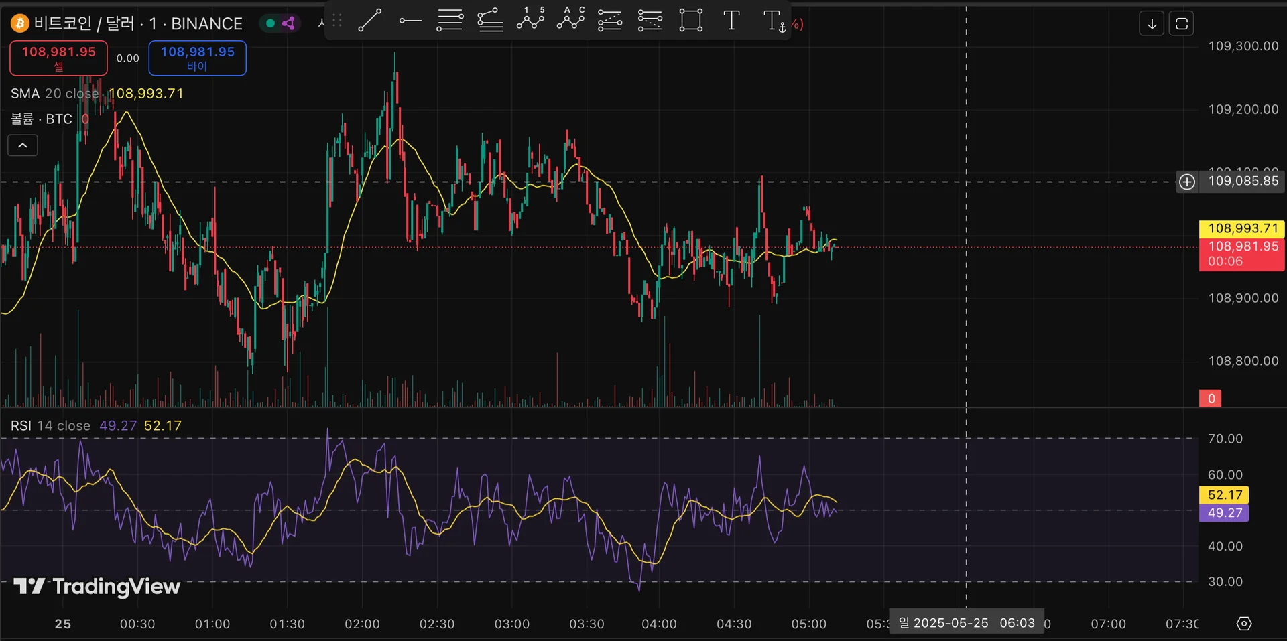
Task: Open chart settings gear at bottom right
Action: [1243, 624]
